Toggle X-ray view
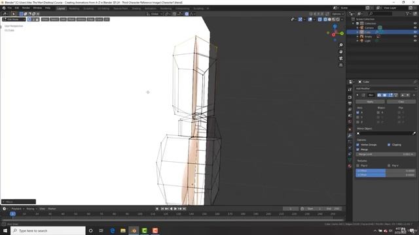Viewport: 419px width, 235px height. coord(320,20)
